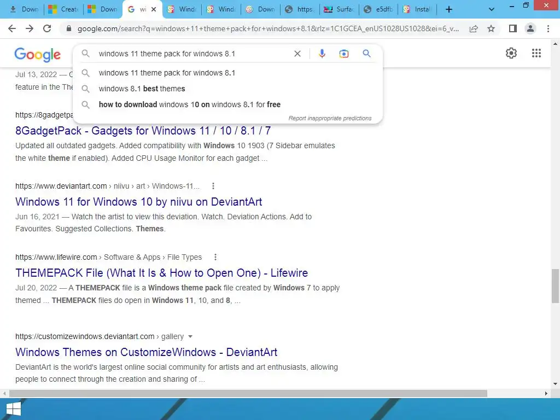Open 8GadgetPack Gadgets for Windows result
The height and width of the screenshot is (420, 560).
coord(143,131)
